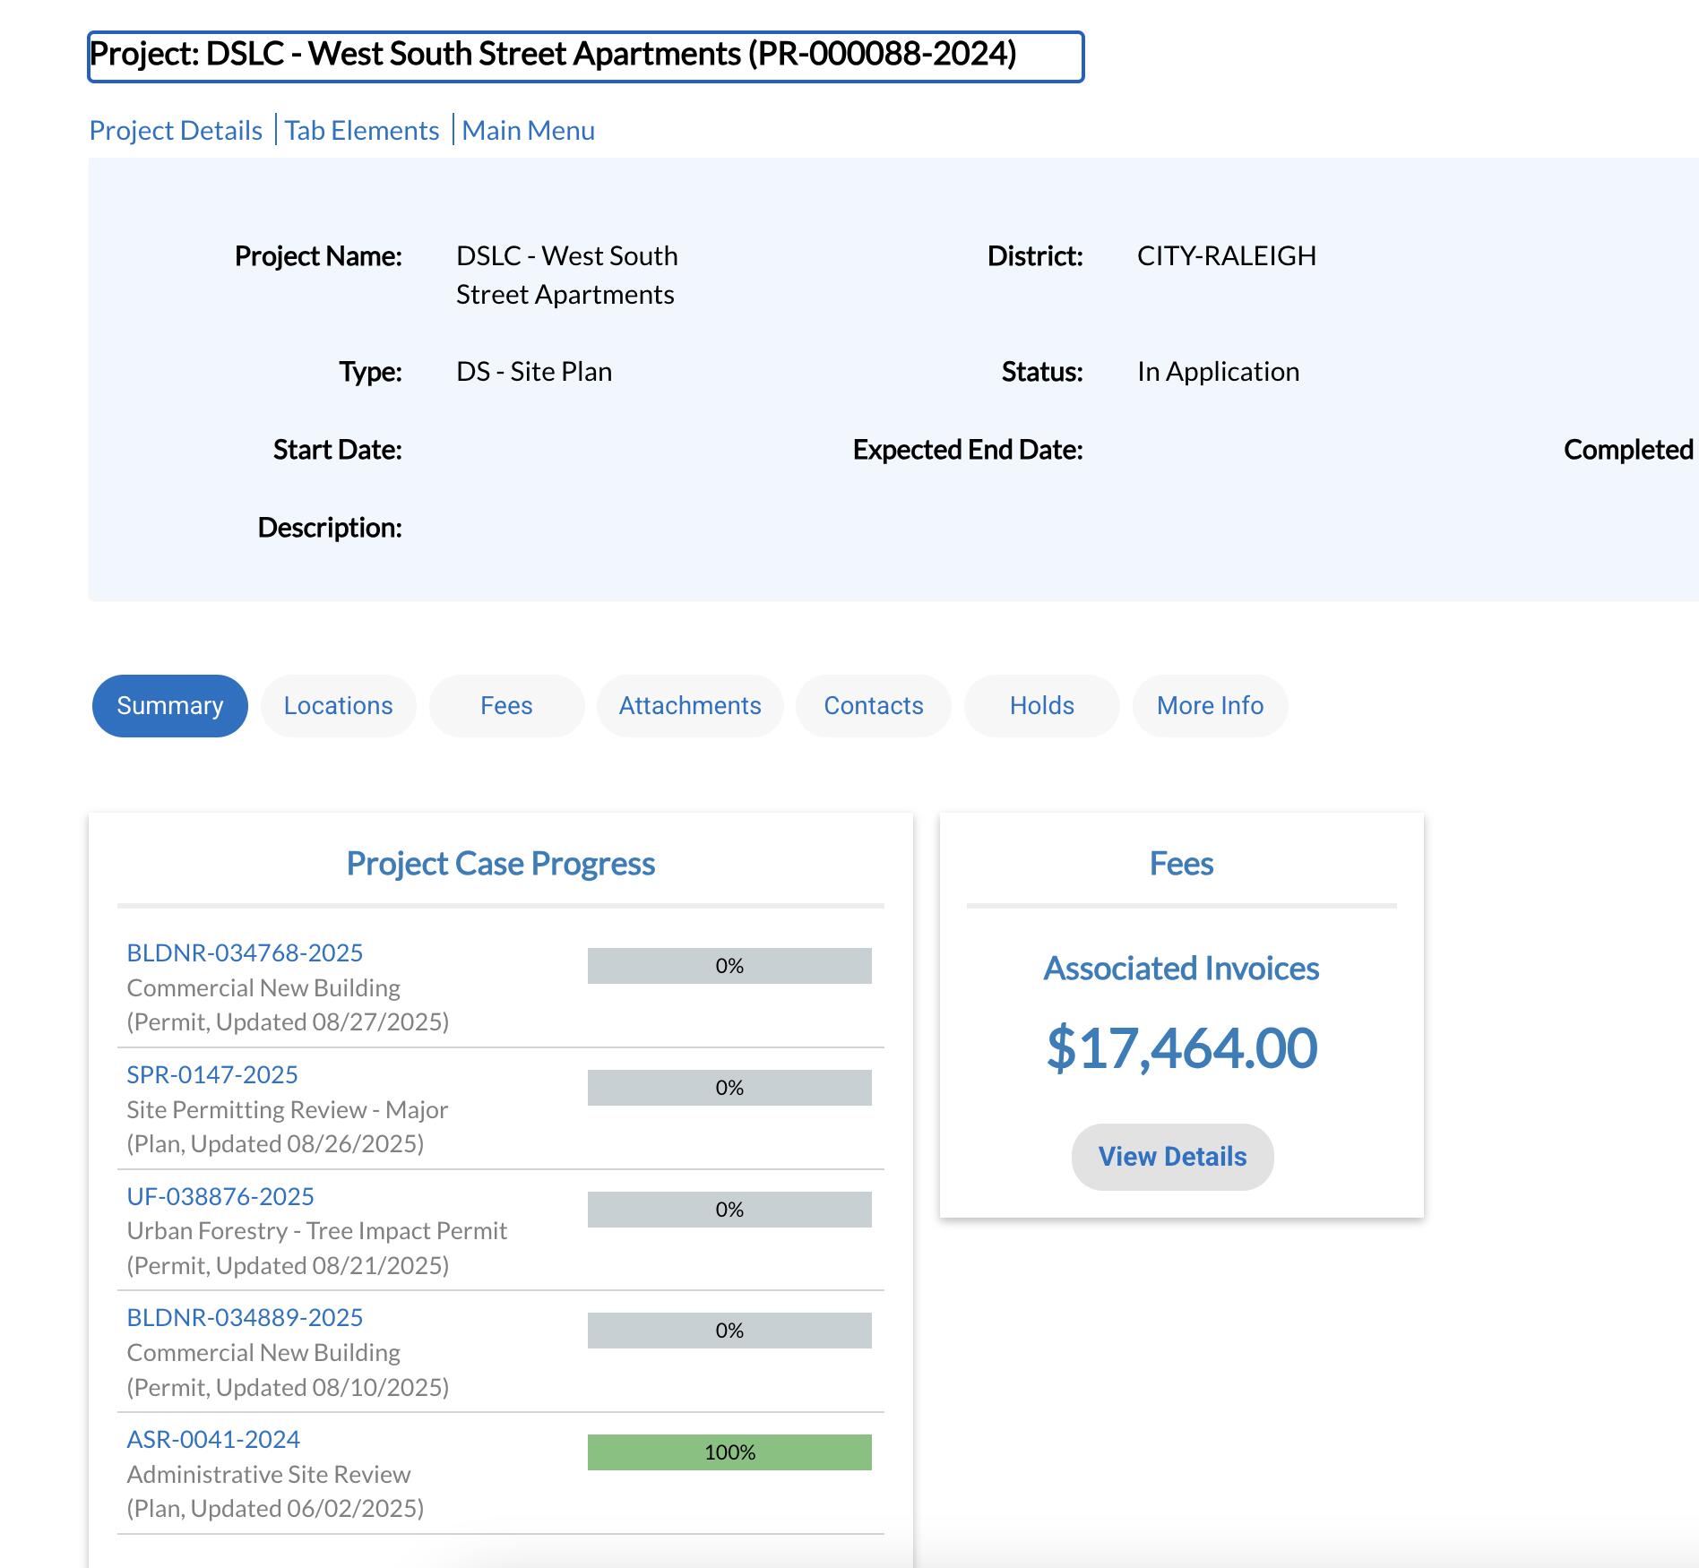This screenshot has height=1568, width=1699.
Task: Open the Fees tab
Action: pos(506,706)
